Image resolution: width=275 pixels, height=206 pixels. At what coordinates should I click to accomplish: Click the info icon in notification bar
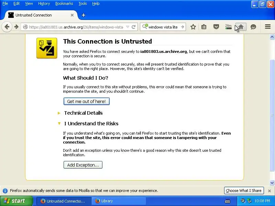pyautogui.click(x=5, y=191)
